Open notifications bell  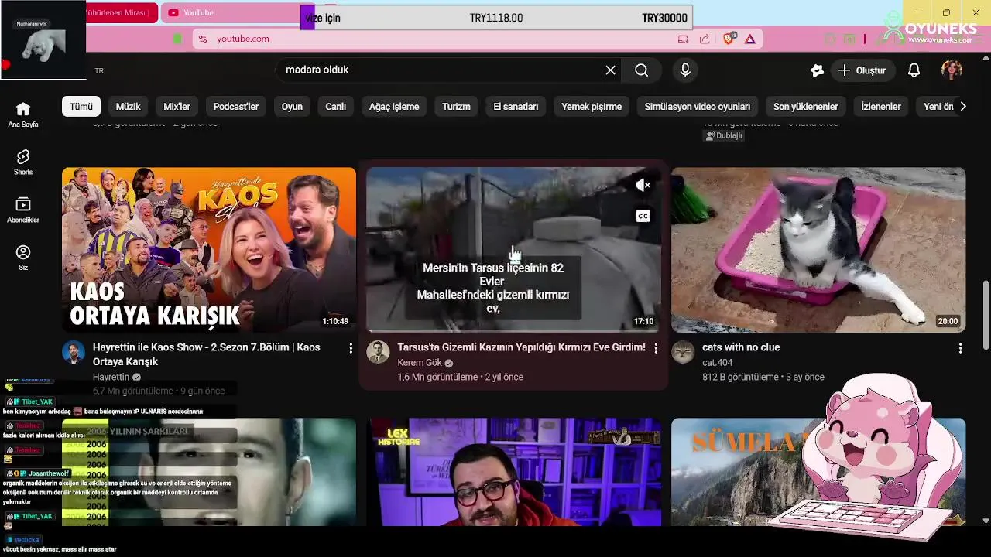[x=914, y=70]
